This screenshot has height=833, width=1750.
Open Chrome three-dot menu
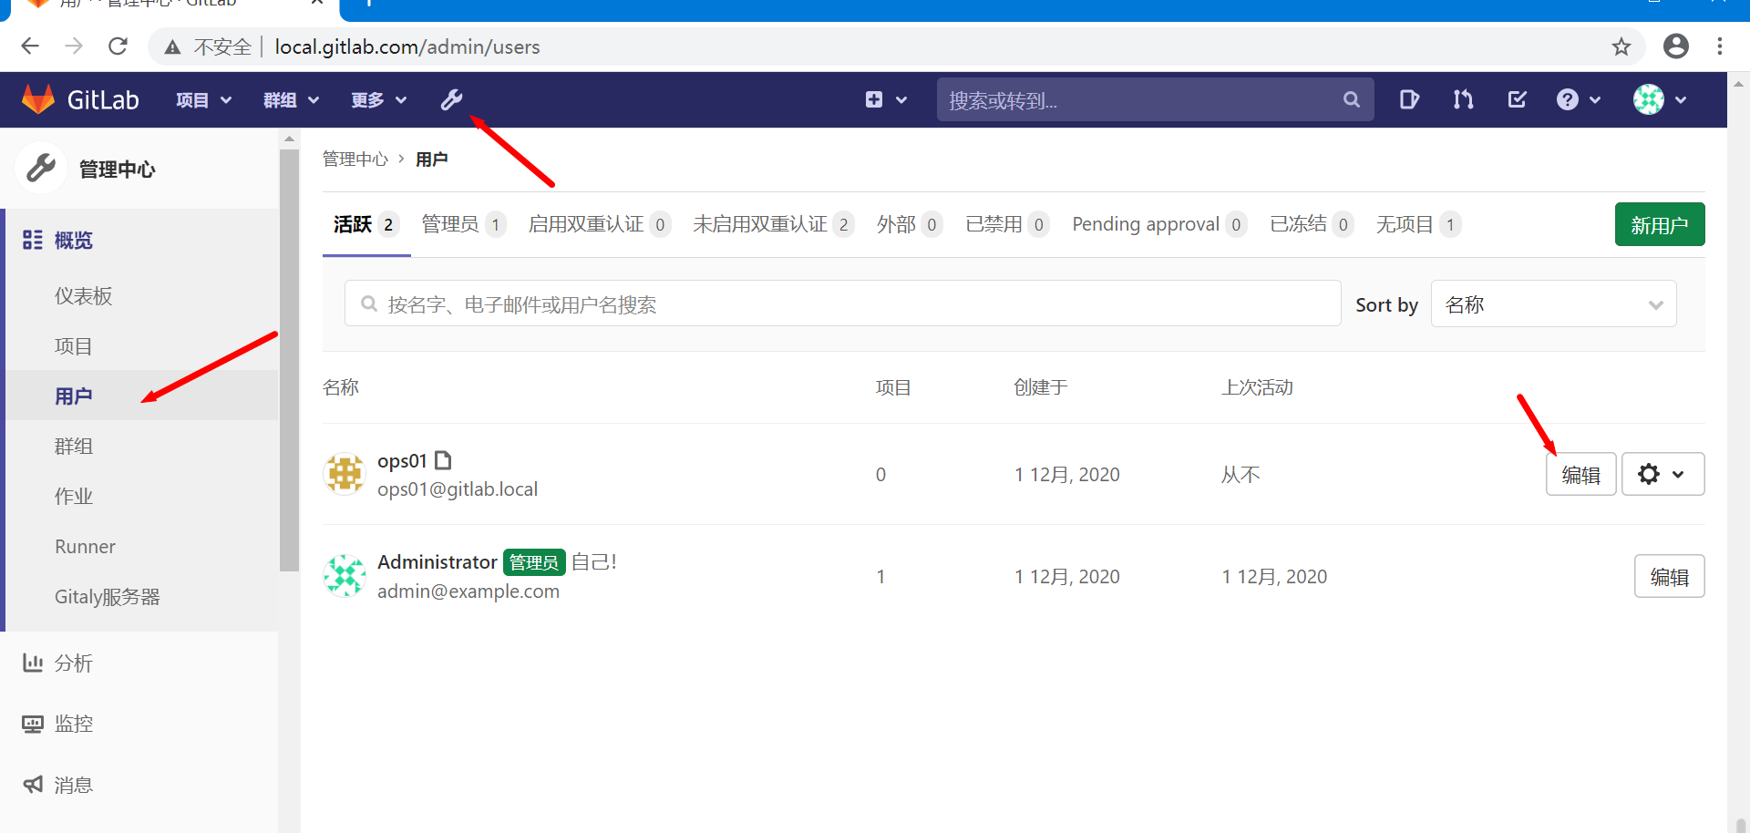point(1719,46)
